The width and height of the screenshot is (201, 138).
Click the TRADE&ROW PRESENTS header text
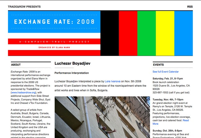23,7
